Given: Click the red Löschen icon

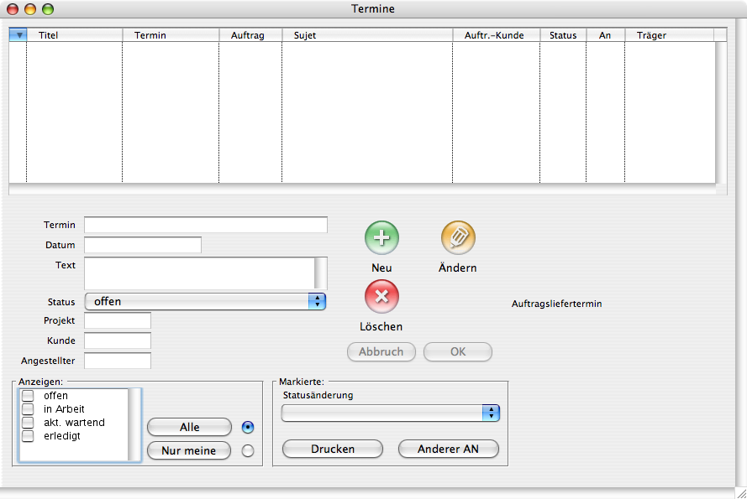Looking at the screenshot, I should click(x=381, y=297).
